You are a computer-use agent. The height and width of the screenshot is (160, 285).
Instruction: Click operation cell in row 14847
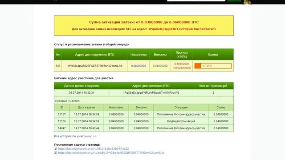tap(181, 128)
